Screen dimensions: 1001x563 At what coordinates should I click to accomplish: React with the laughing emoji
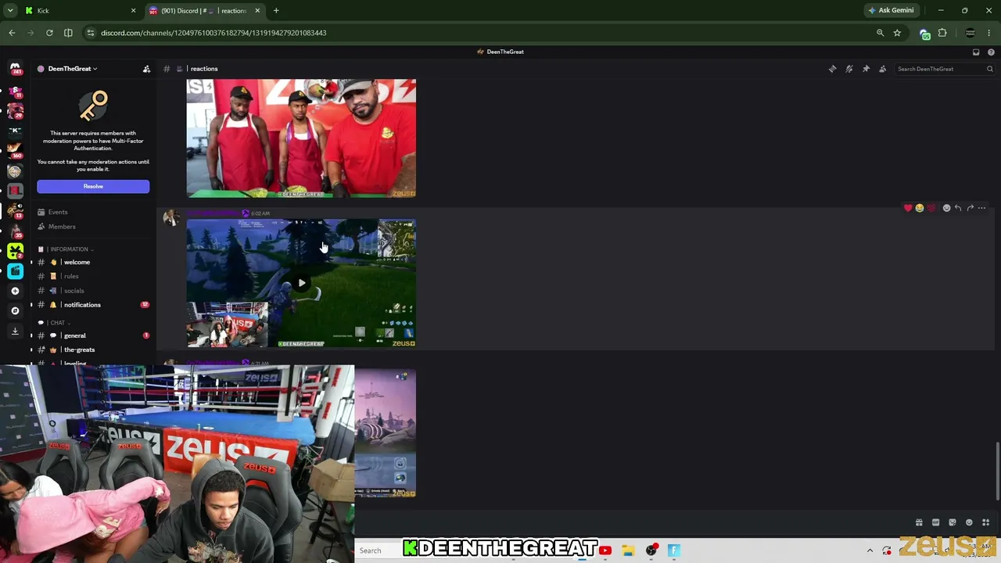(920, 208)
